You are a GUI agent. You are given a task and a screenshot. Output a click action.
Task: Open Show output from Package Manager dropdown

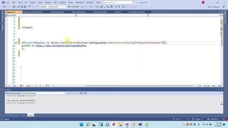pyautogui.click(x=43, y=93)
